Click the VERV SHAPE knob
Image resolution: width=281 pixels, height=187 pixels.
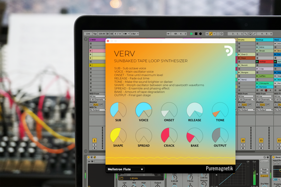coord(118,135)
